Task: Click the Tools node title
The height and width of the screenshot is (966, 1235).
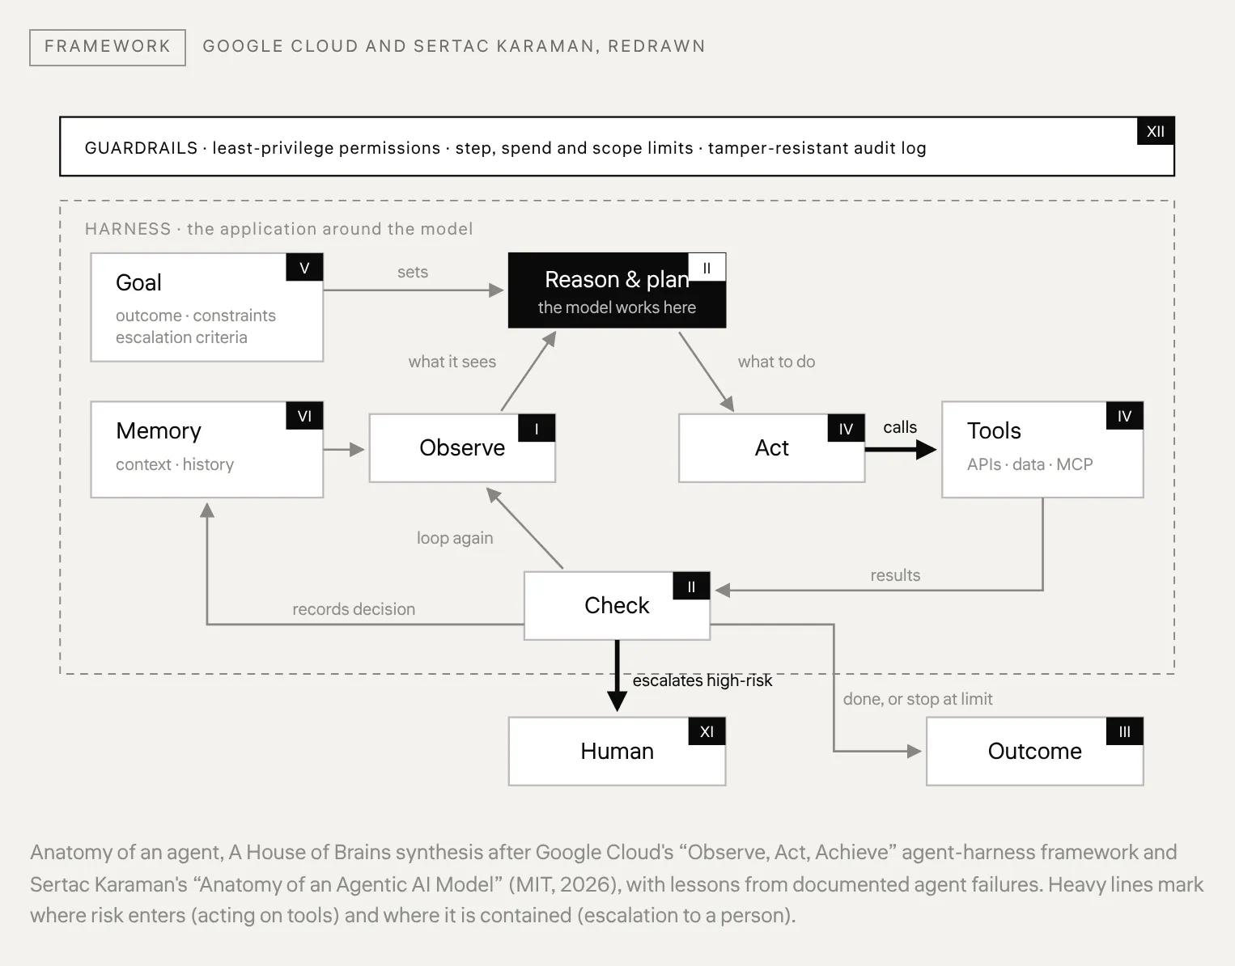Action: click(x=994, y=430)
